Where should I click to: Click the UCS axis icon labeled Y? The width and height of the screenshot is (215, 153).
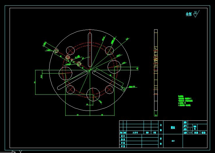pyautogui.click(x=21, y=152)
